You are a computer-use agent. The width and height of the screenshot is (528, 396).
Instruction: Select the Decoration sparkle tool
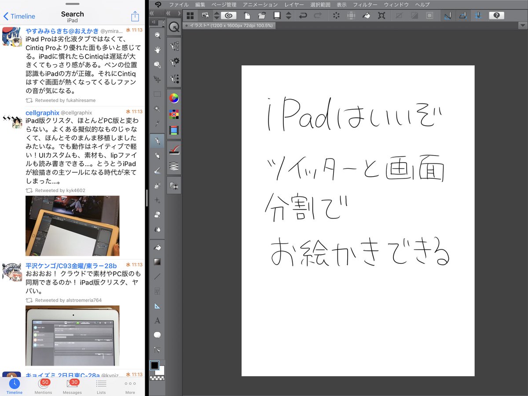point(158,200)
